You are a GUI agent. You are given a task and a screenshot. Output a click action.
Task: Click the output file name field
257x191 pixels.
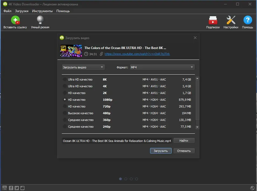(x=117, y=141)
